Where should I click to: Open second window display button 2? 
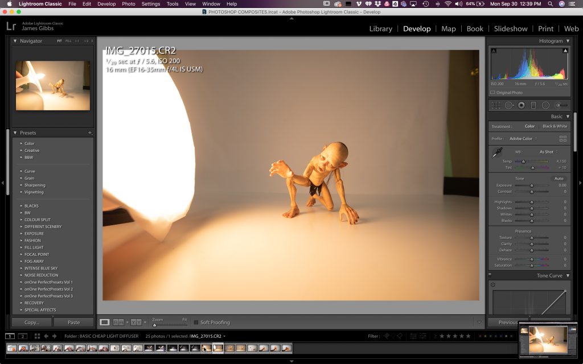tap(23, 336)
